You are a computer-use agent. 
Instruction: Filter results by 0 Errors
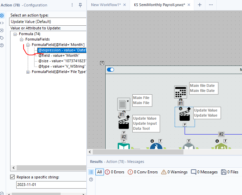(x=115, y=172)
